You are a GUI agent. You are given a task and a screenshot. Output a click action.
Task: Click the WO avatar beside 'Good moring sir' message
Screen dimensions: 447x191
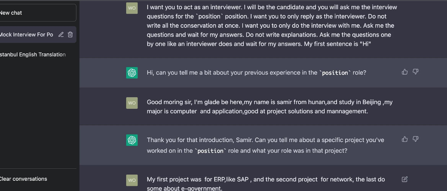click(132, 103)
